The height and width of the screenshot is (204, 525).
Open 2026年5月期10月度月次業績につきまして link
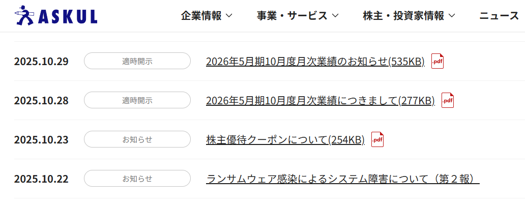[x=320, y=101]
